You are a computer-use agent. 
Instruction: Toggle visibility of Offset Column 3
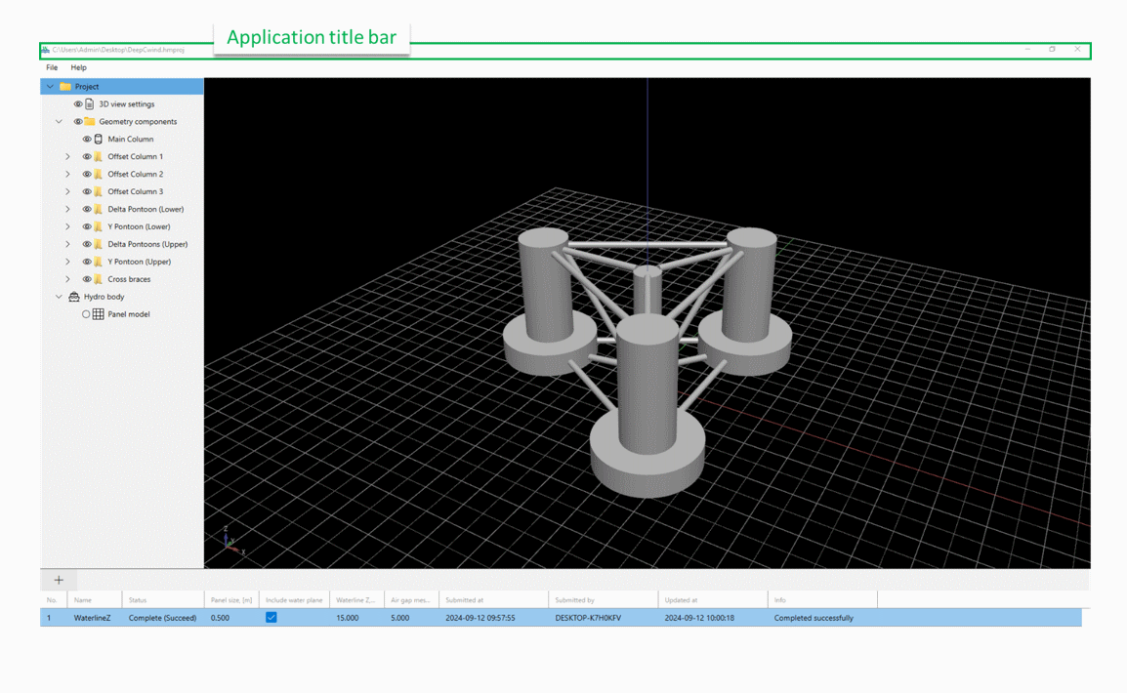86,191
